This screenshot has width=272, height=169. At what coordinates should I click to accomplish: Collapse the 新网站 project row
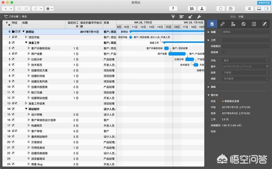(23, 32)
